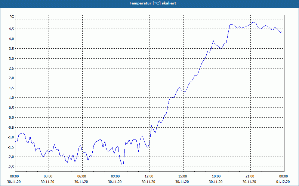Pick the 2,0 y-axis tick label
The width and height of the screenshot is (299, 186).
tap(11, 78)
